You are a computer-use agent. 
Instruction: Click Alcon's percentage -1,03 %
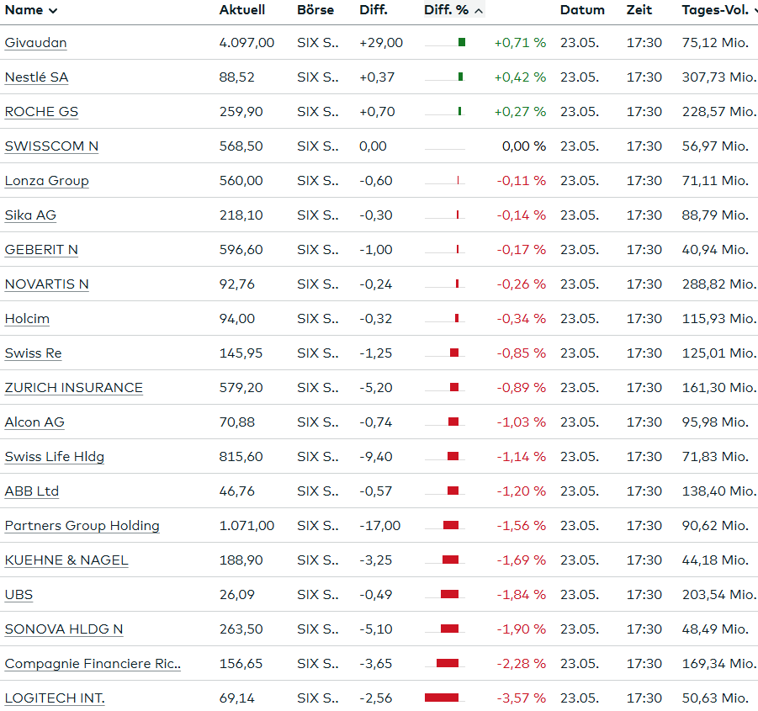(x=522, y=422)
